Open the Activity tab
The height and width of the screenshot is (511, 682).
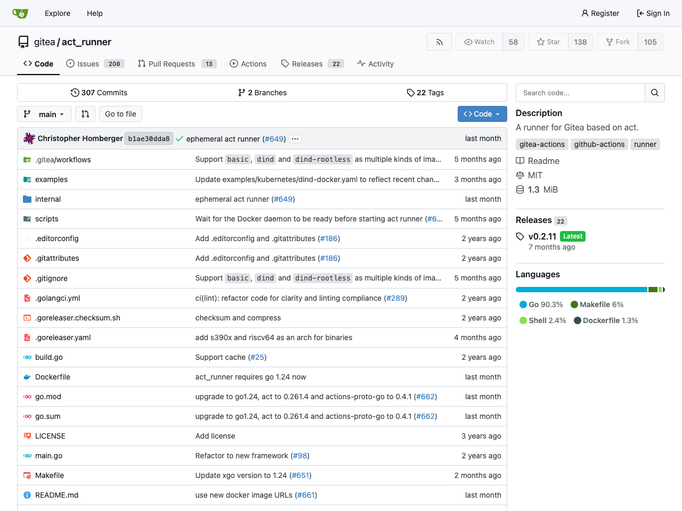tap(376, 64)
